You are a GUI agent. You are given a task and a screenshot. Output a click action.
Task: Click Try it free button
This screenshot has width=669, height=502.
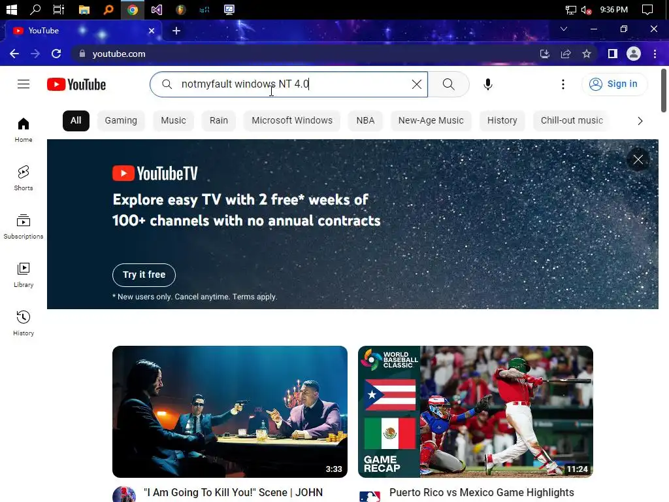point(144,275)
